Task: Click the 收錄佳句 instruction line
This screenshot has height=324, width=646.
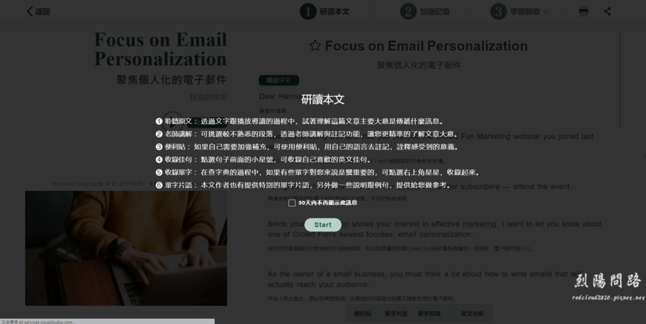Action: point(264,159)
